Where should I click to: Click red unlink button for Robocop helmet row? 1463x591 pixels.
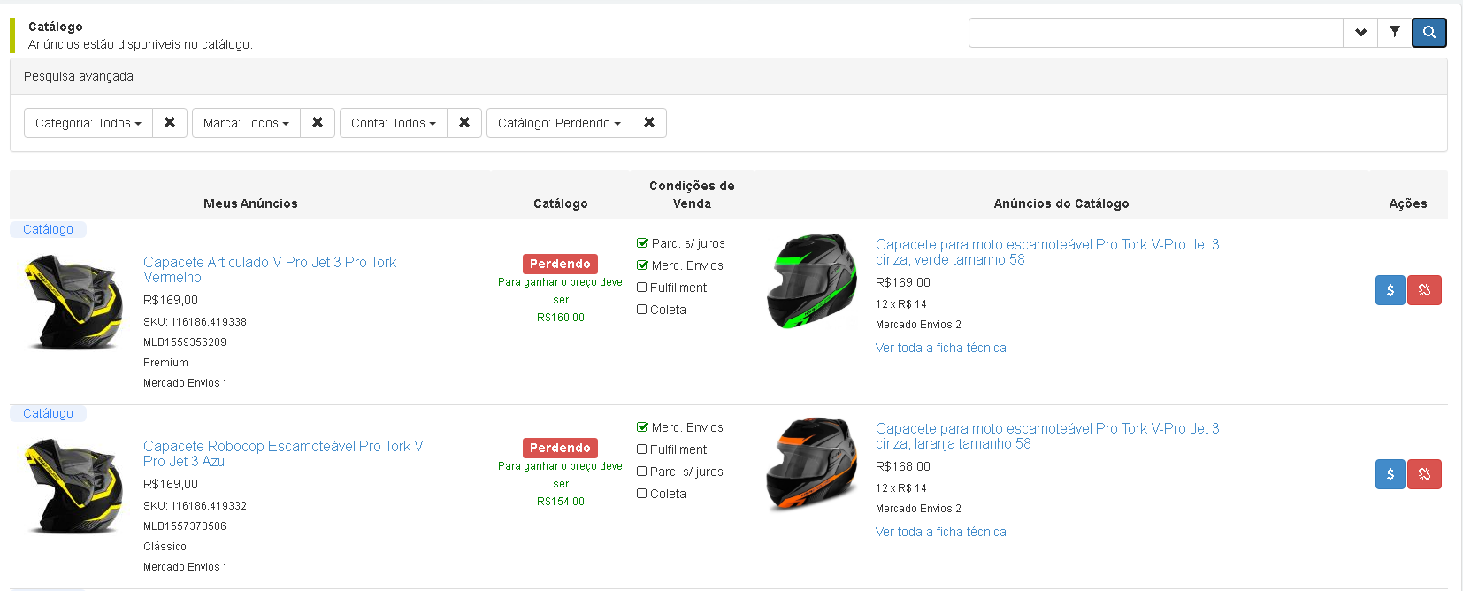coord(1424,474)
